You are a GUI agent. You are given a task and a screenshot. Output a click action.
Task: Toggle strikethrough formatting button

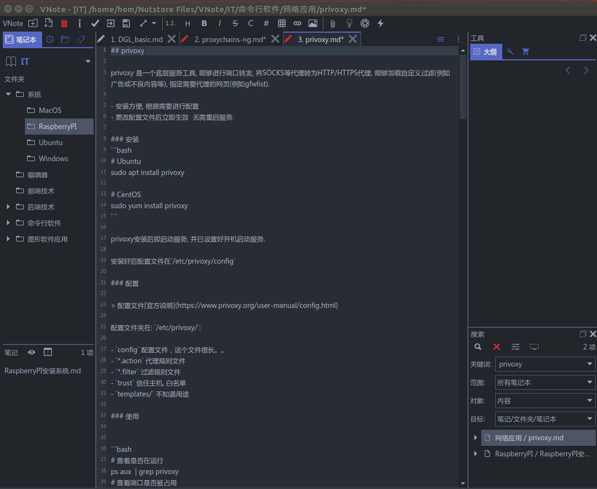coord(235,23)
